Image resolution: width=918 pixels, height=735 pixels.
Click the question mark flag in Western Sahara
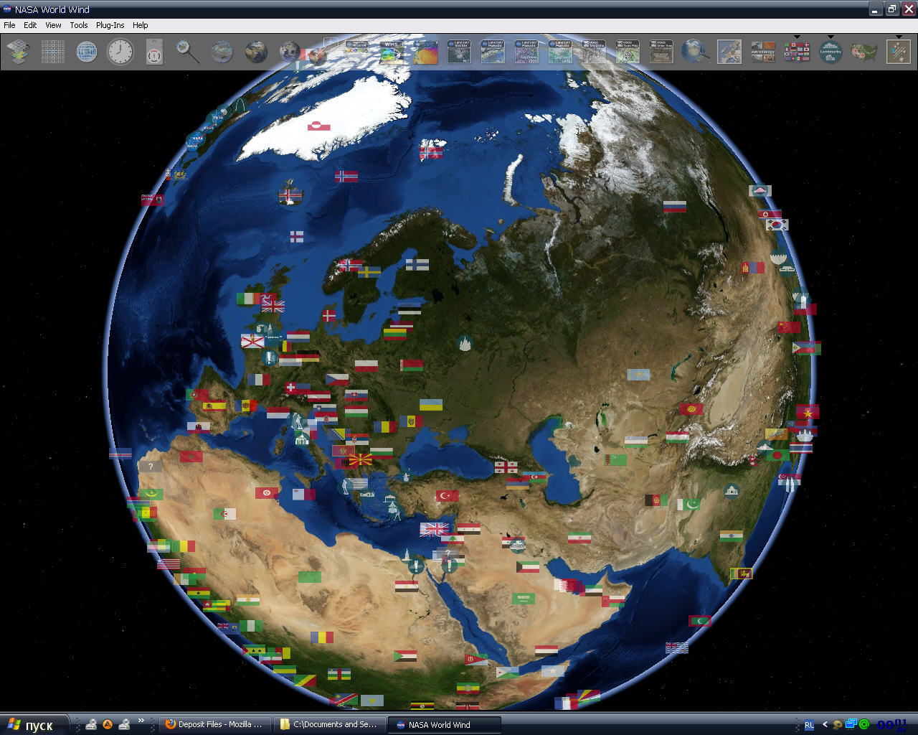point(150,466)
